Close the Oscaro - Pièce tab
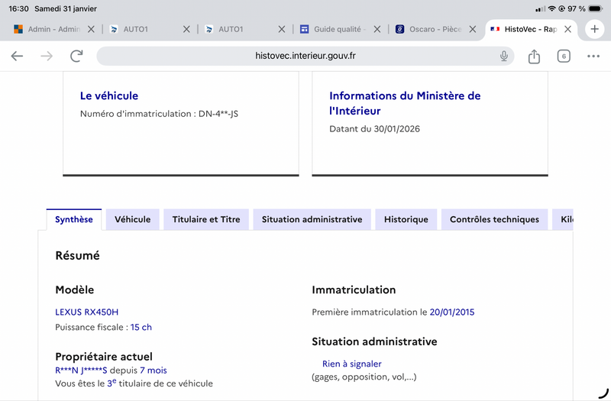The image size is (611, 401). click(x=473, y=29)
